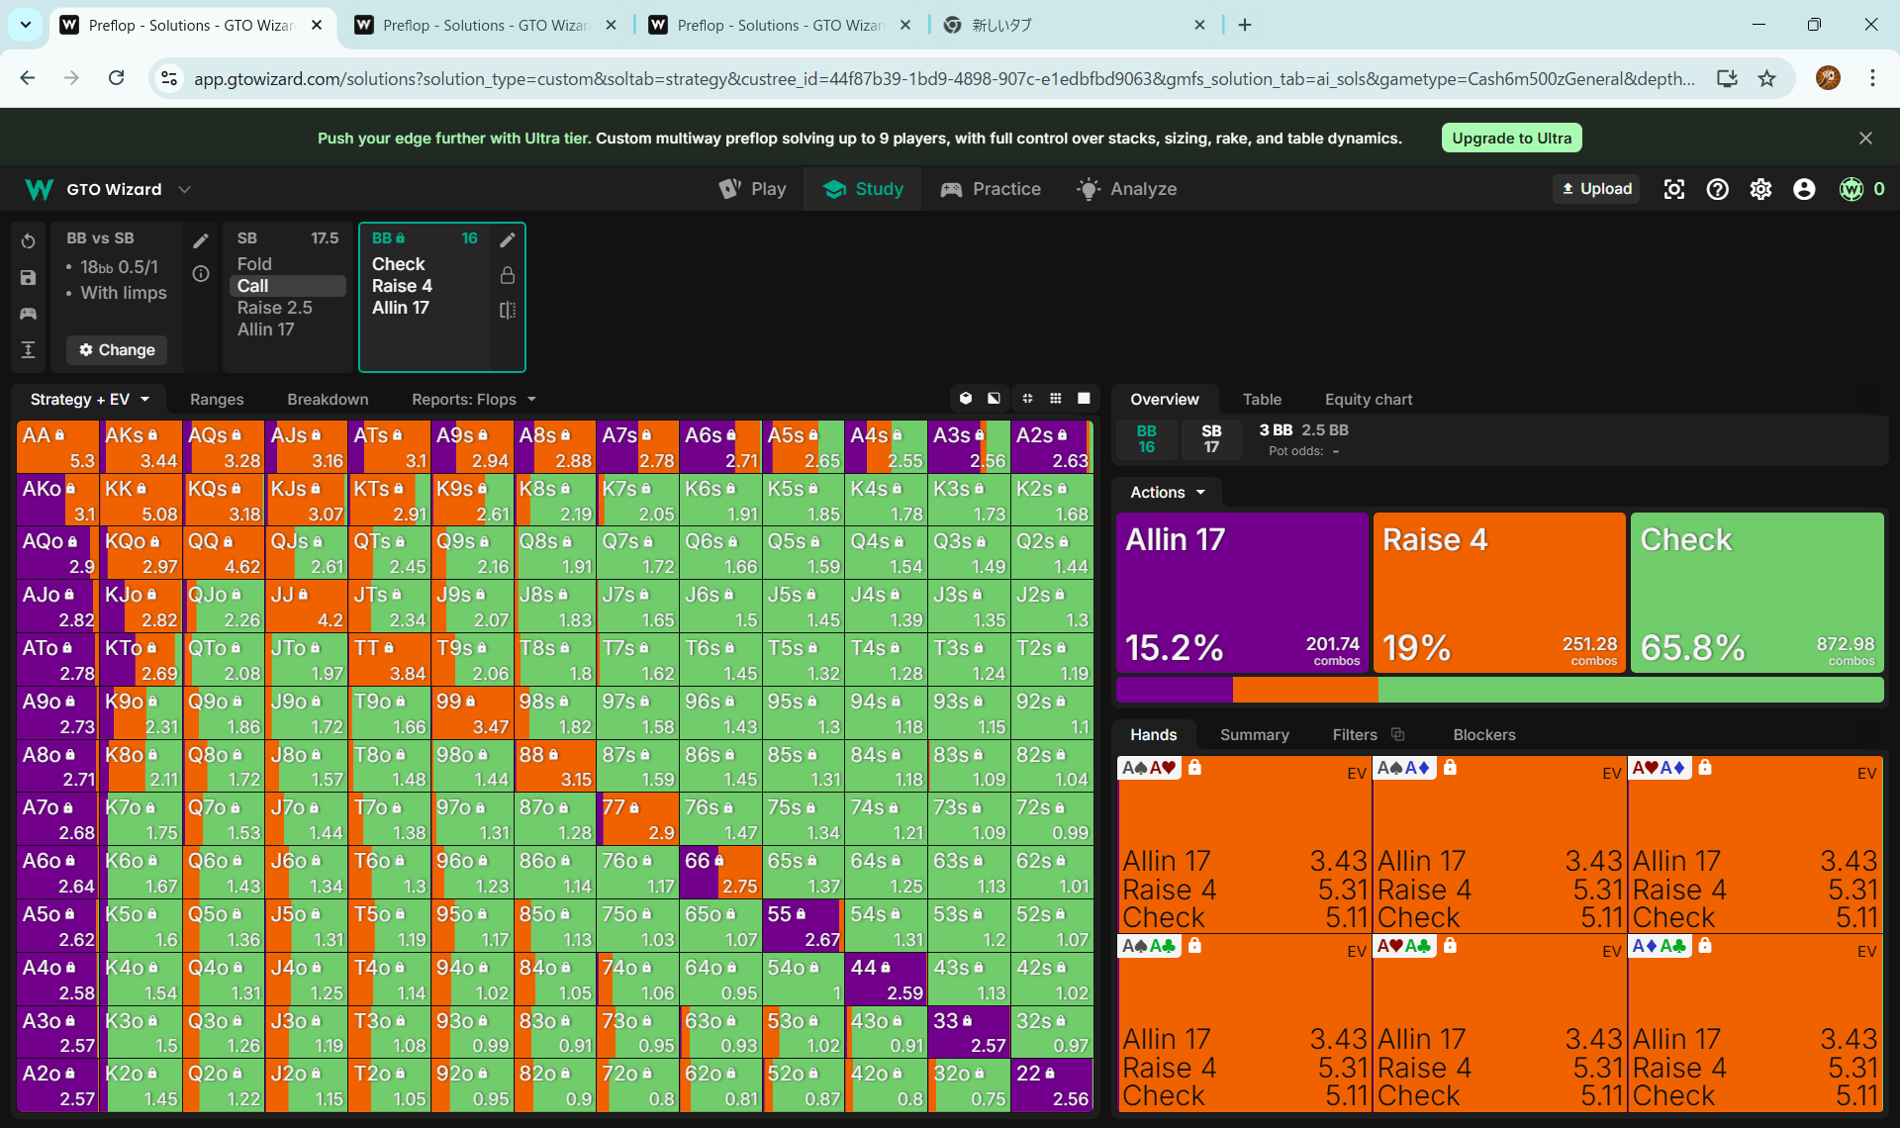Screen dimensions: 1900x1128
Task: Select the 3x3 grid view icon
Action: 1056,399
